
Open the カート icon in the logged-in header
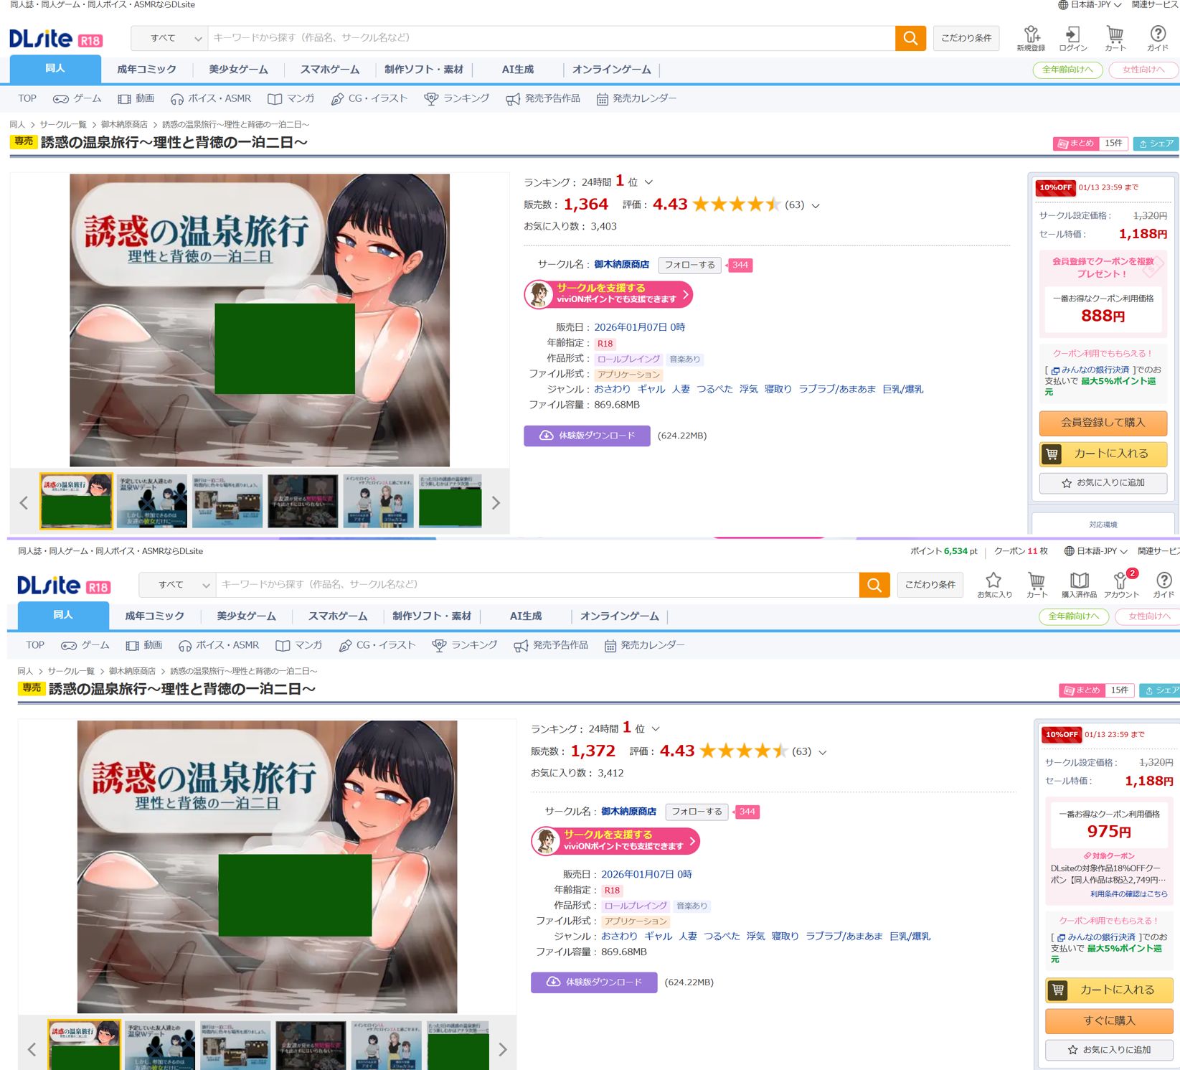point(1037,585)
